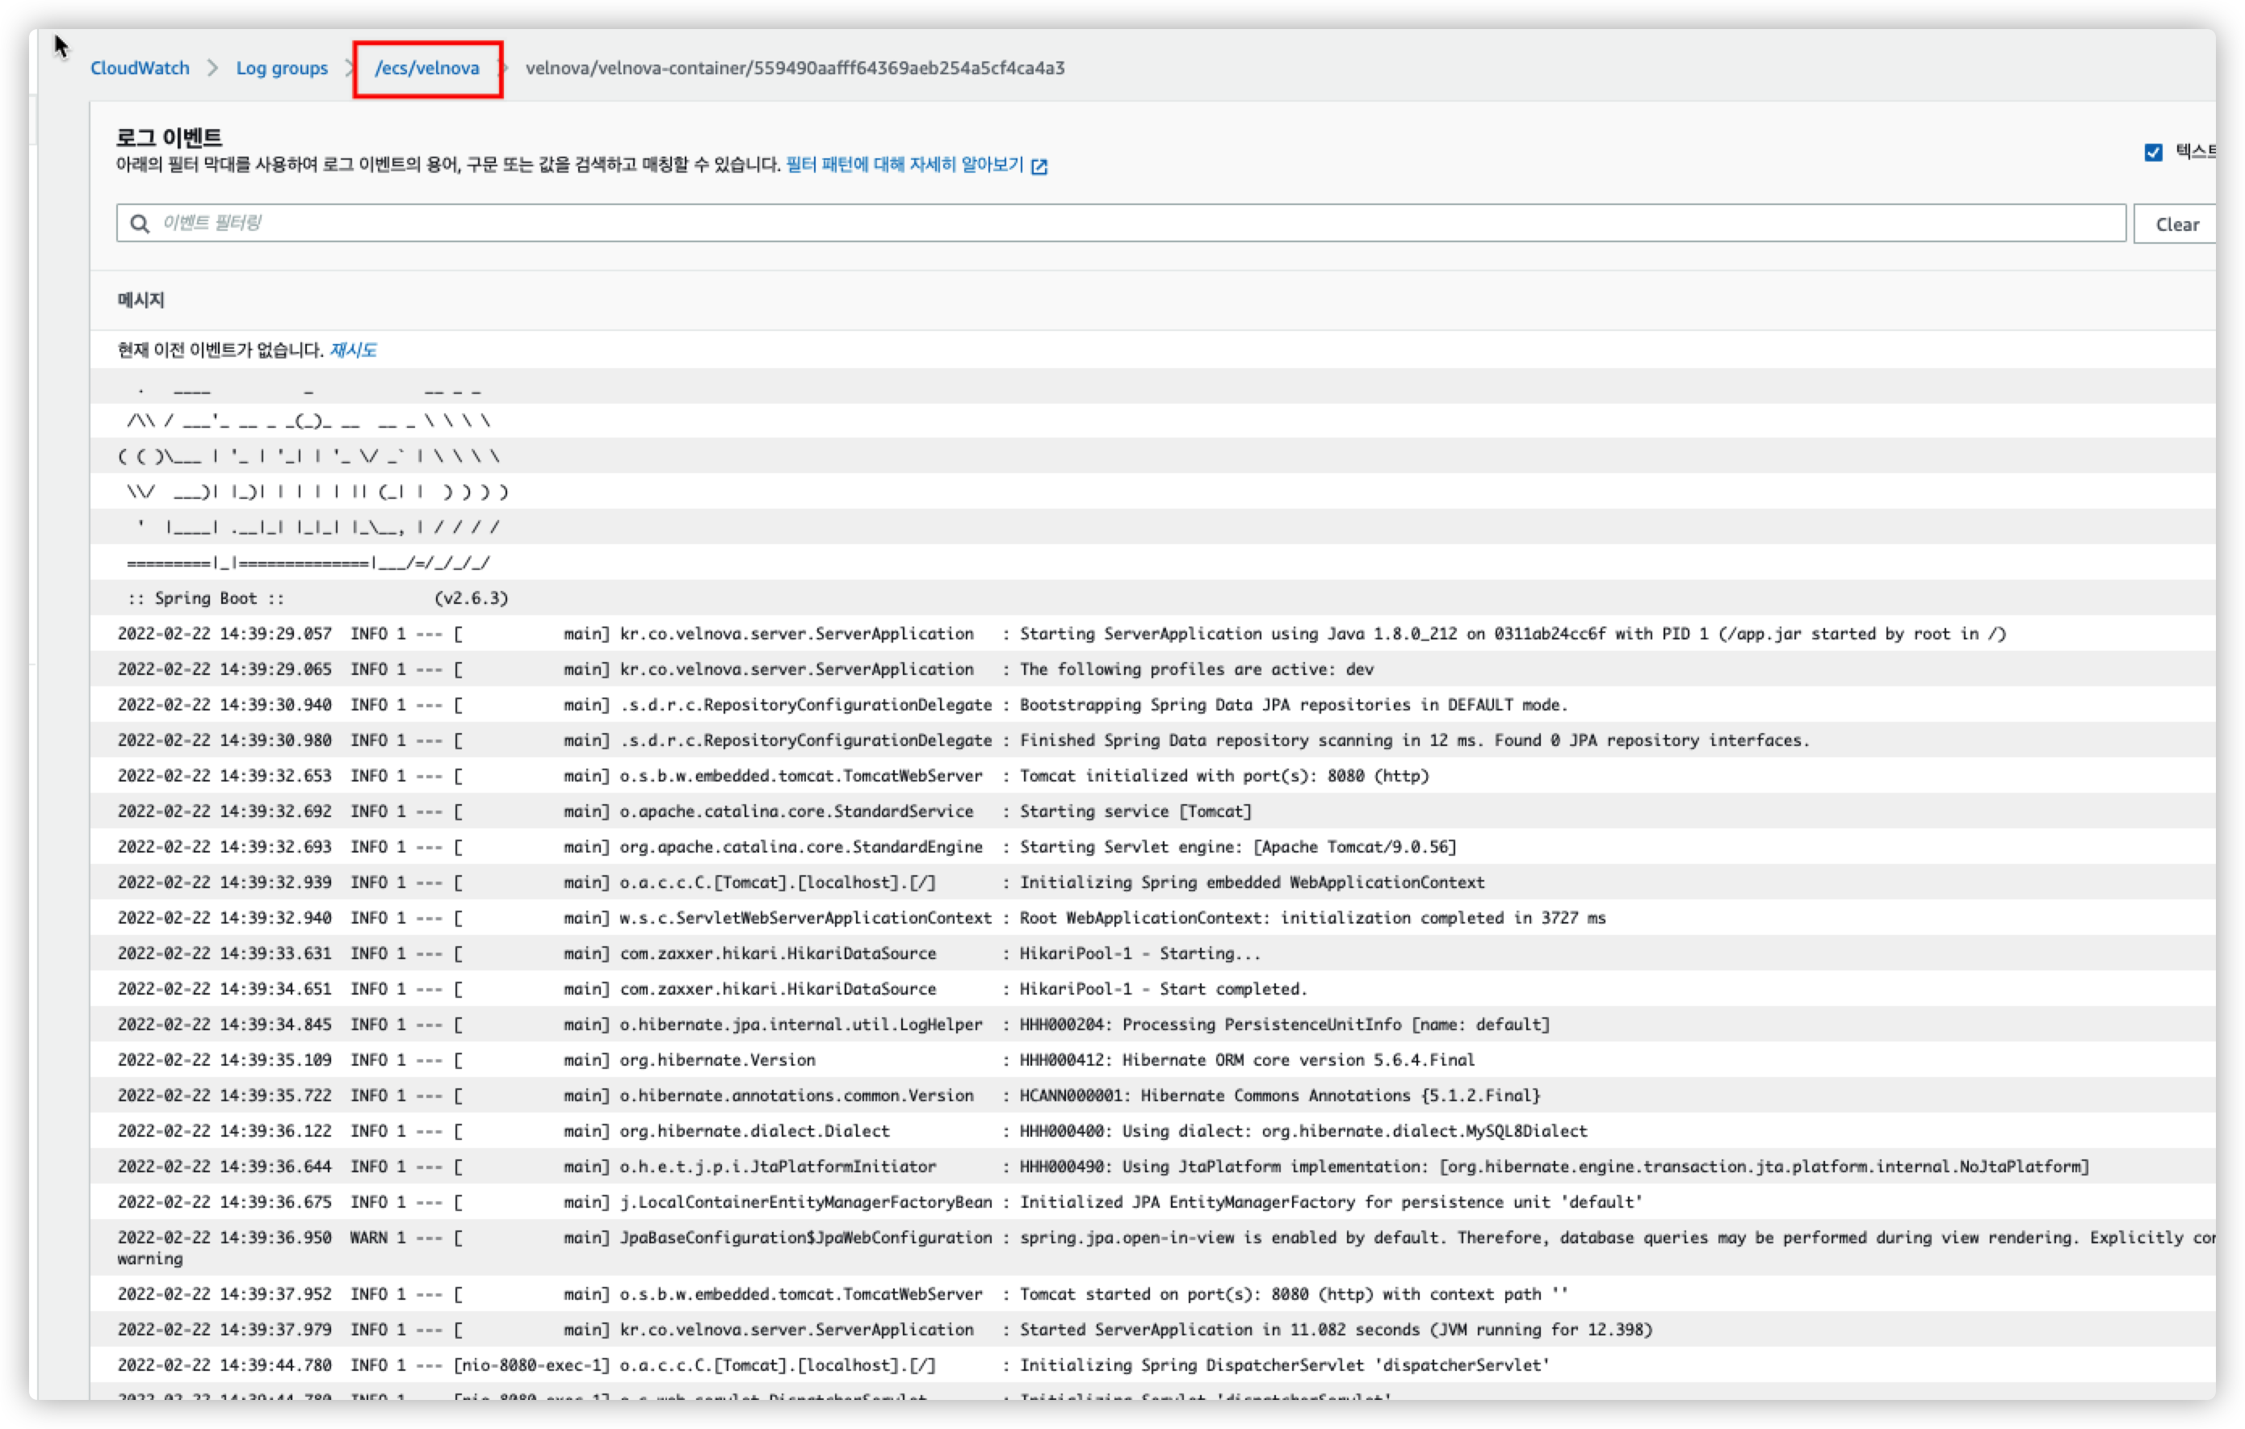Click the chevron after the CloudWatch breadcrumb

212,68
